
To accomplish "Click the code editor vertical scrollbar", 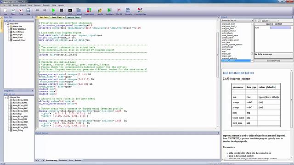I will 218,55.
